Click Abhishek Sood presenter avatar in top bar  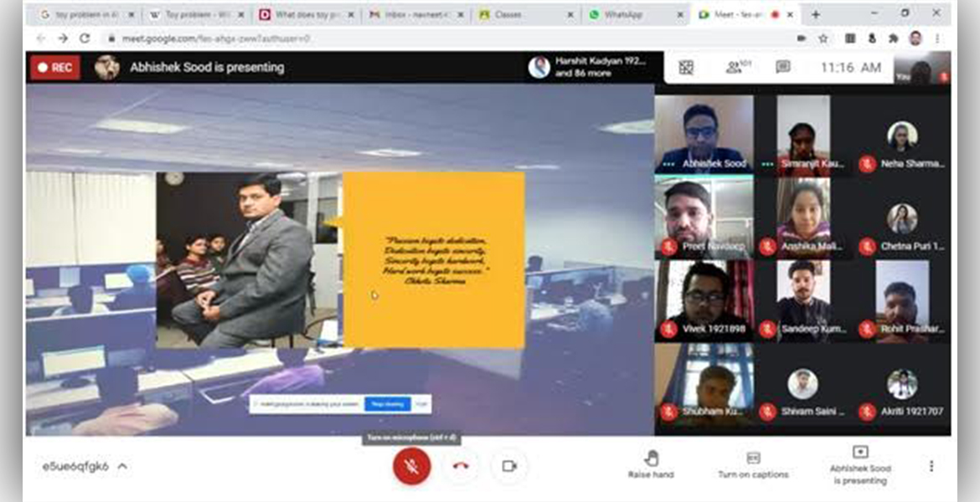point(107,68)
